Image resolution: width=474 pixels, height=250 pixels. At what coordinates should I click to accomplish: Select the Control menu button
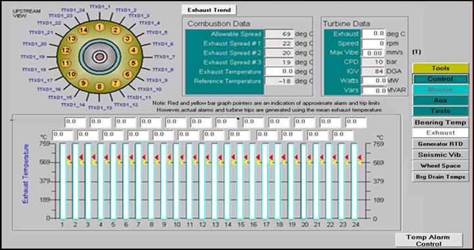[440, 79]
